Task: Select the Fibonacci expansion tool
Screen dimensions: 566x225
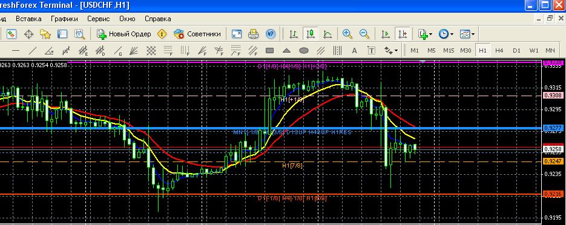Action: coord(235,50)
